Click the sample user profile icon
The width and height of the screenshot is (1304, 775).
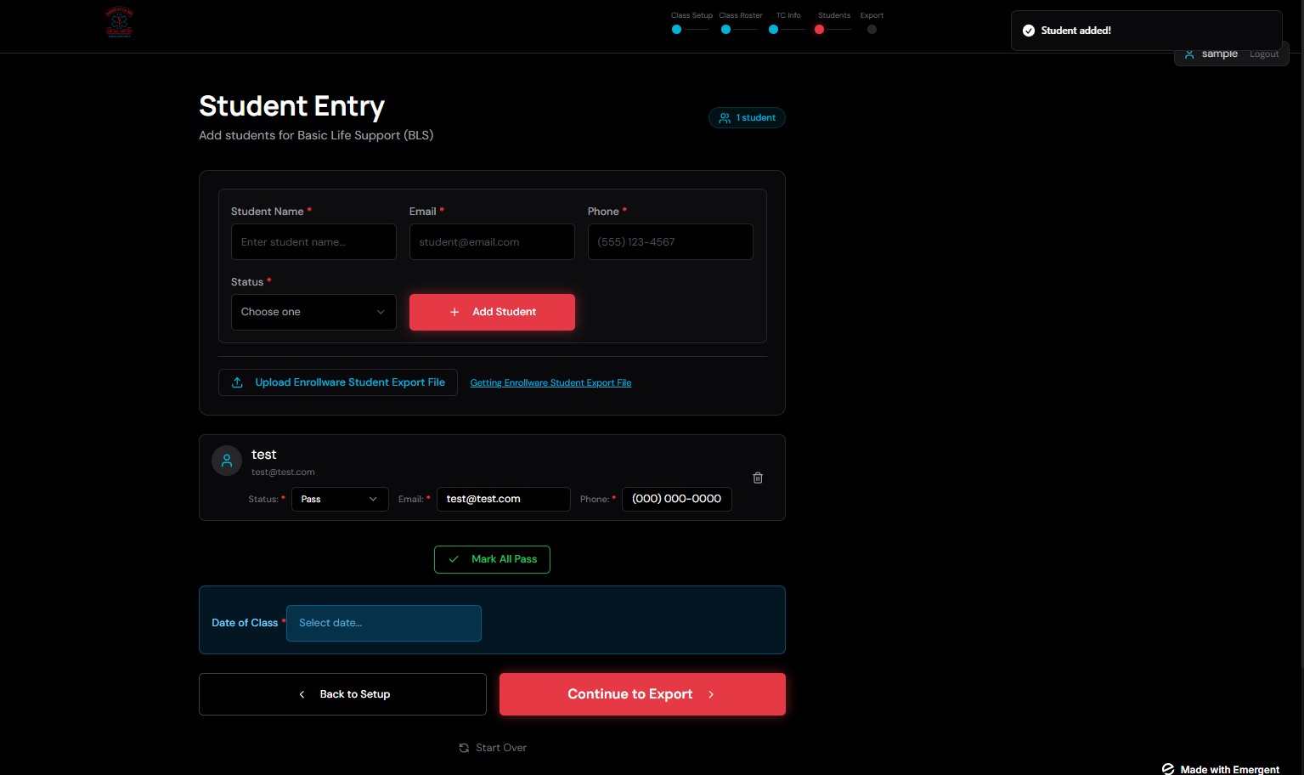1189,54
